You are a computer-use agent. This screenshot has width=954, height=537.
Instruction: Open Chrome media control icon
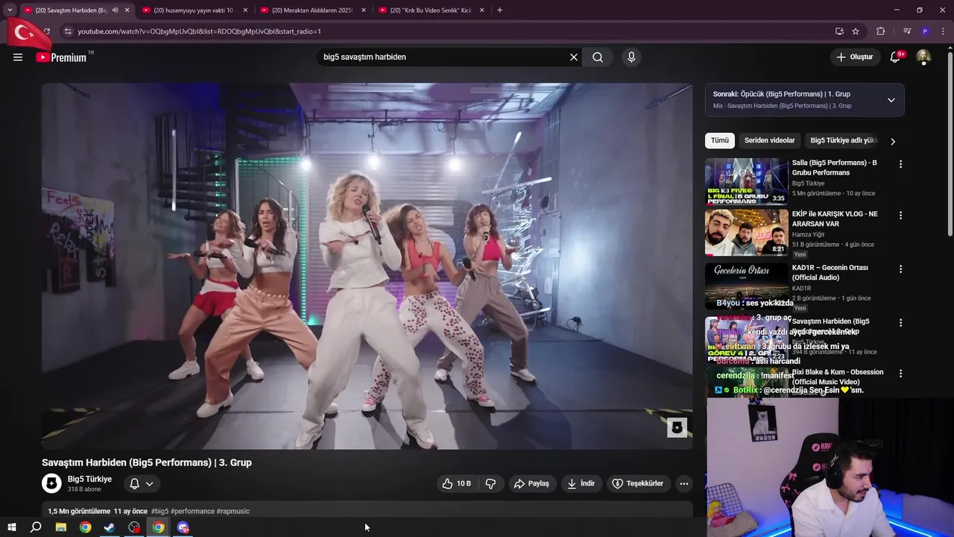[907, 31]
